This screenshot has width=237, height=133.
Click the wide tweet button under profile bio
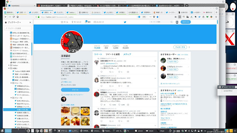[x=75, y=90]
